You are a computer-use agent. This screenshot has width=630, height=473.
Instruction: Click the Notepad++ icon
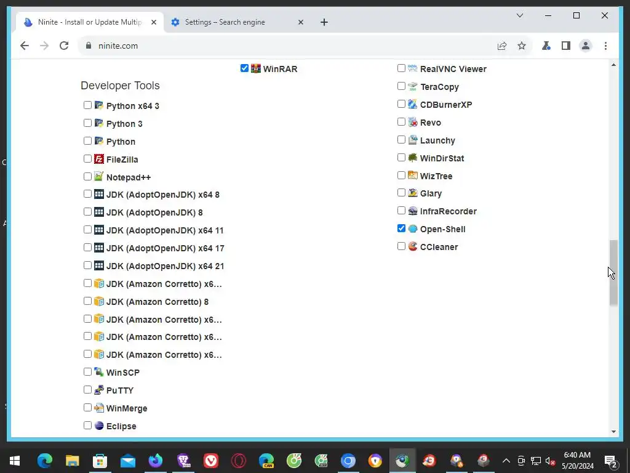click(x=99, y=177)
